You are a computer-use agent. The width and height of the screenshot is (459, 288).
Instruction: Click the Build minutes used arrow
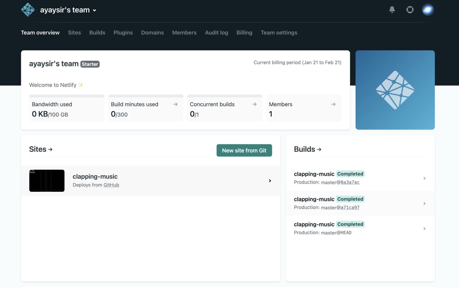175,104
